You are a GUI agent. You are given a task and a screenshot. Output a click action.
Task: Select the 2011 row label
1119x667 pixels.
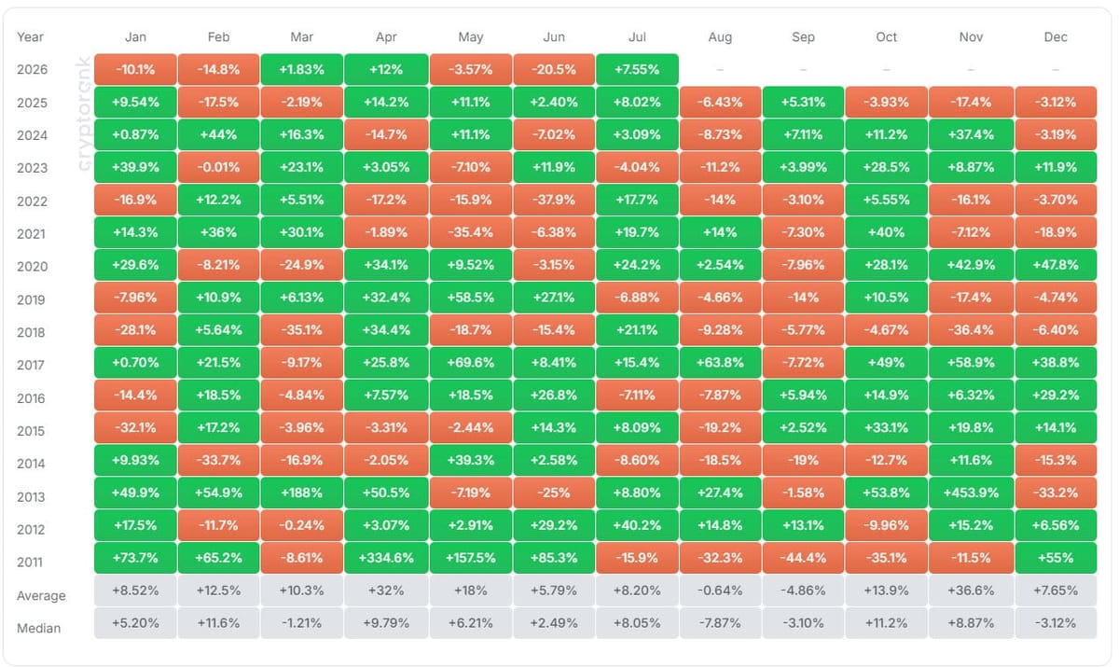coord(31,563)
